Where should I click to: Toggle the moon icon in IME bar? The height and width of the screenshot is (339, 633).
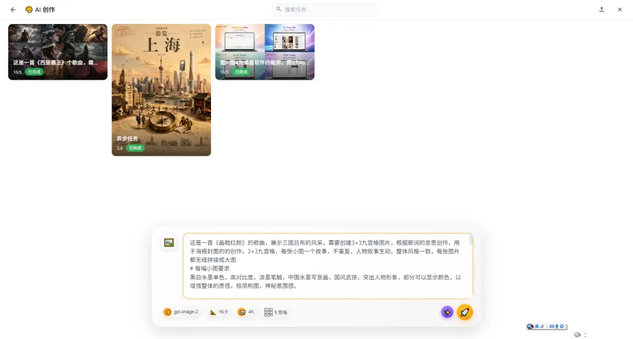(542, 327)
